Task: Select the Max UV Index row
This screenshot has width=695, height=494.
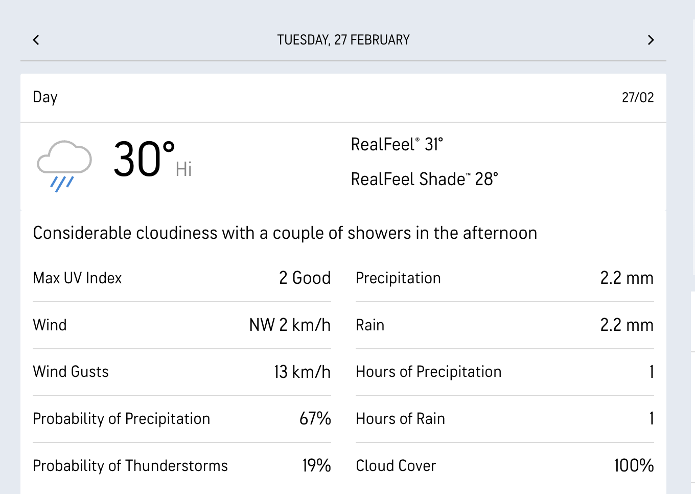Action: click(x=181, y=278)
